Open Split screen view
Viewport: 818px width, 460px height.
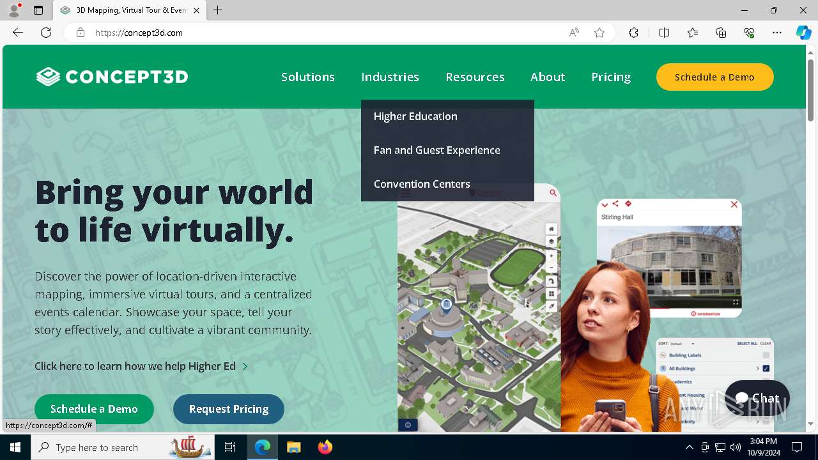(664, 33)
